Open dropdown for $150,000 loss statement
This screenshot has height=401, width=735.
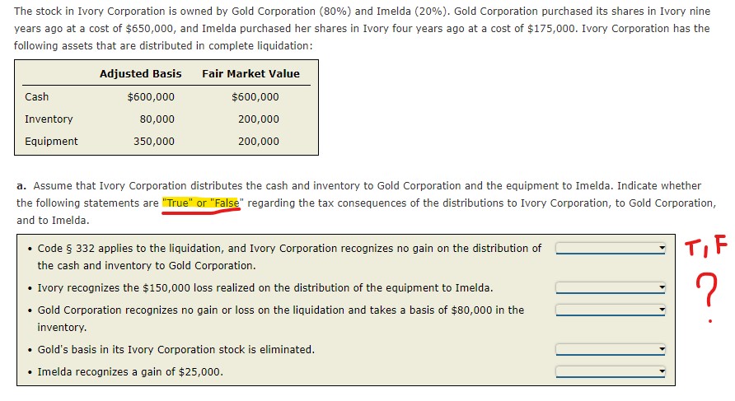tap(611, 287)
